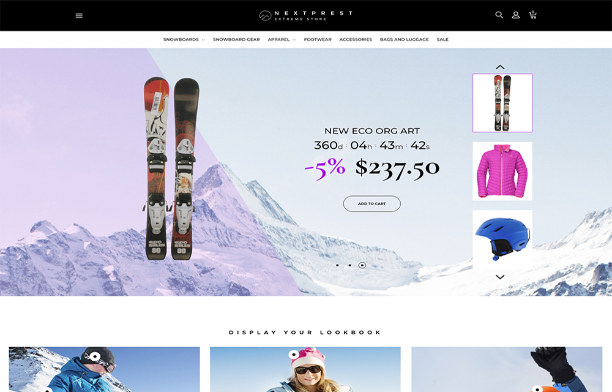Click the eye hotspot on the pink hat
Viewport: 612px width, 392px height.
(294, 355)
